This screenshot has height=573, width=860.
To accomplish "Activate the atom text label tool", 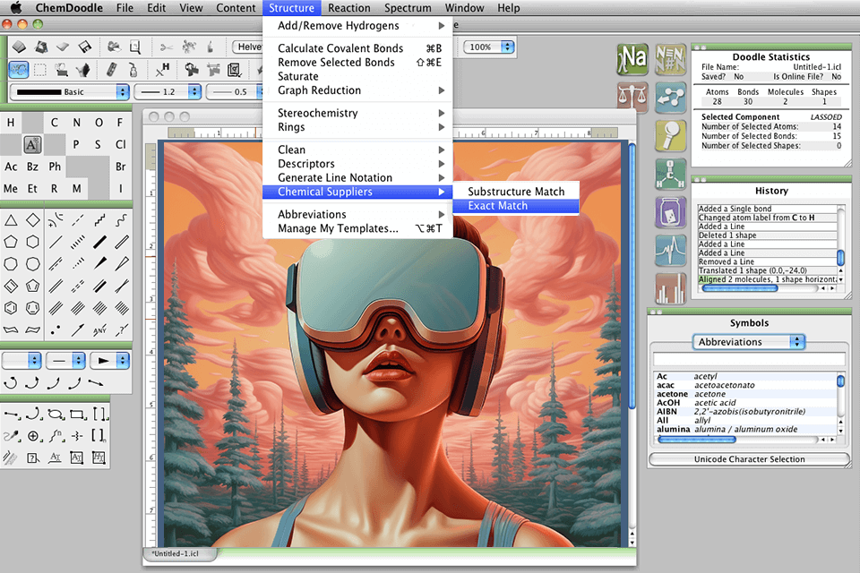I will pos(32,144).
